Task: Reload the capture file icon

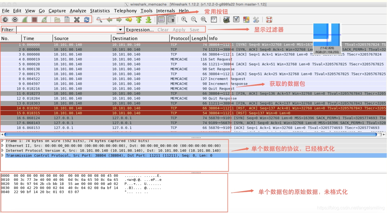Action: point(87,20)
